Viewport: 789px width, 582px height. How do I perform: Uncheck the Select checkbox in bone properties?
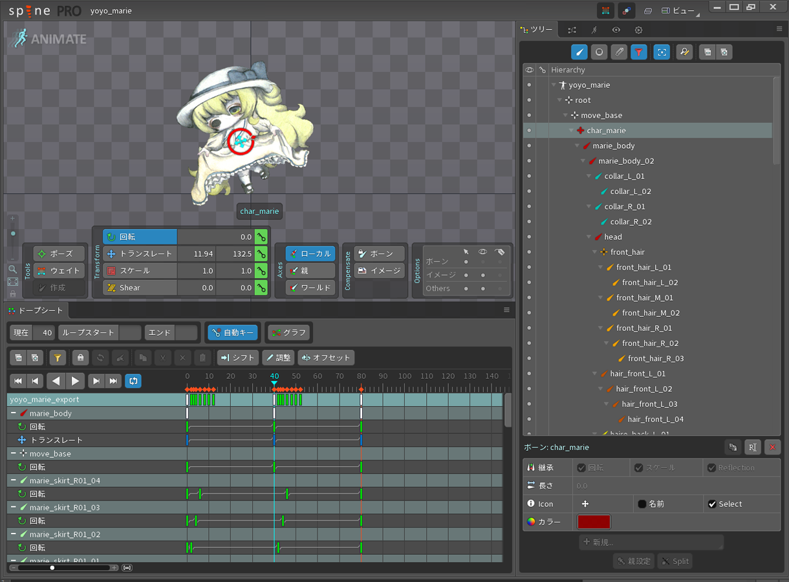(713, 504)
